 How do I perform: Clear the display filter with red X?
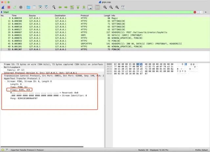[195, 12]
